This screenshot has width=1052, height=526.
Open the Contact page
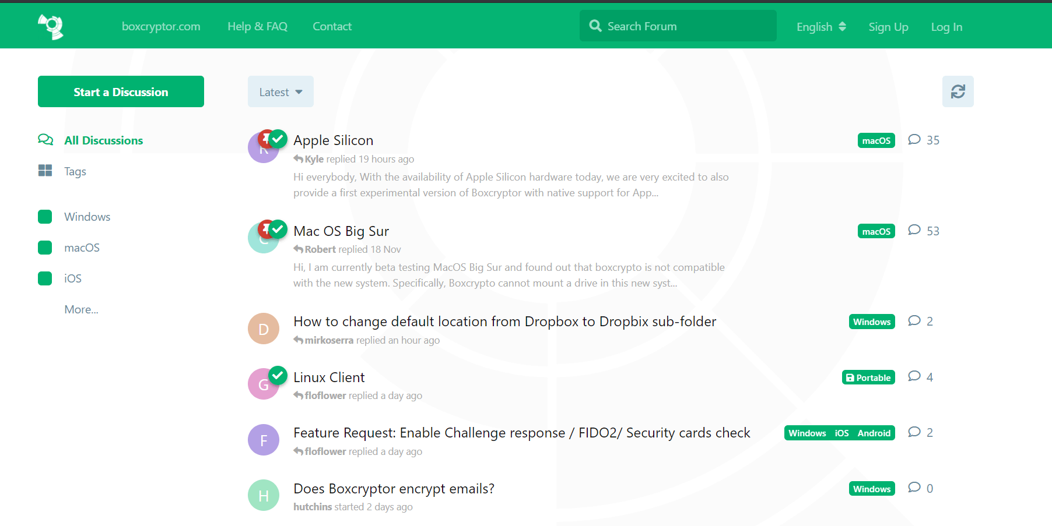coord(332,26)
